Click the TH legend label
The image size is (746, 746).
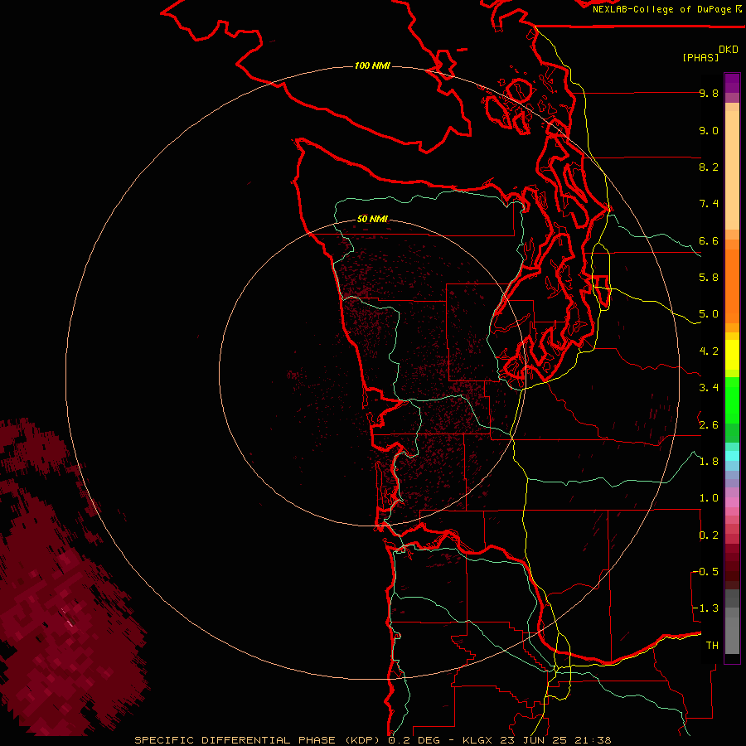pos(712,646)
